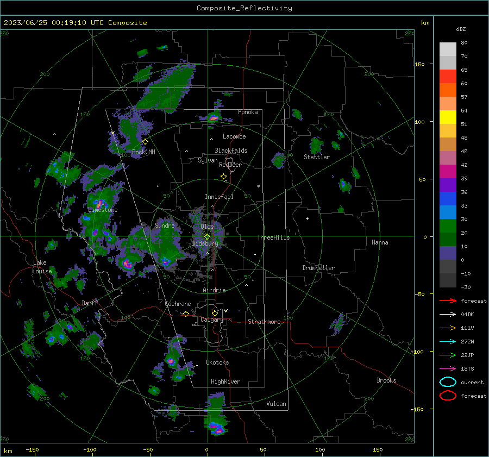Click the Composite_Reflectivity title
The width and height of the screenshot is (489, 457).
pyautogui.click(x=244, y=8)
